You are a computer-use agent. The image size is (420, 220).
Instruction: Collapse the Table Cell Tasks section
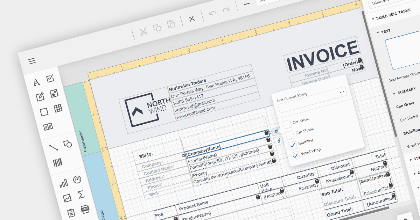(372, 19)
